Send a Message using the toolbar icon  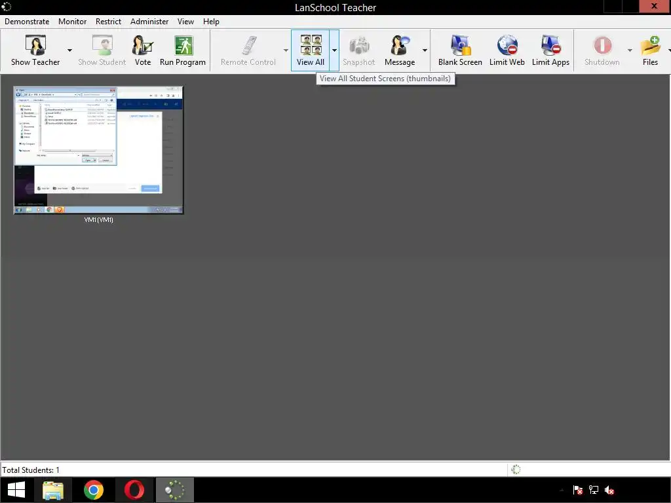coord(400,50)
